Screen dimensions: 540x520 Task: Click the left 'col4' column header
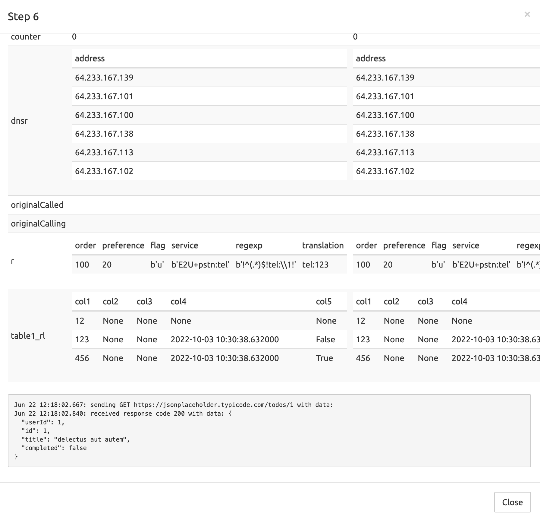178,302
